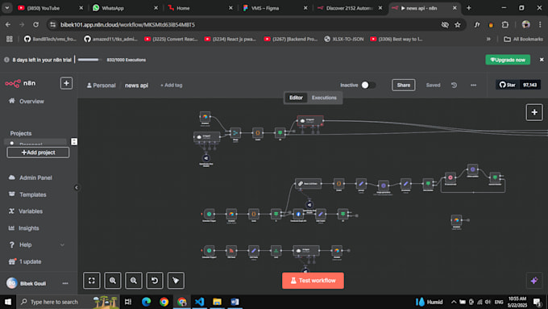
Task: Click the GitHub Star button
Action: [x=507, y=85]
